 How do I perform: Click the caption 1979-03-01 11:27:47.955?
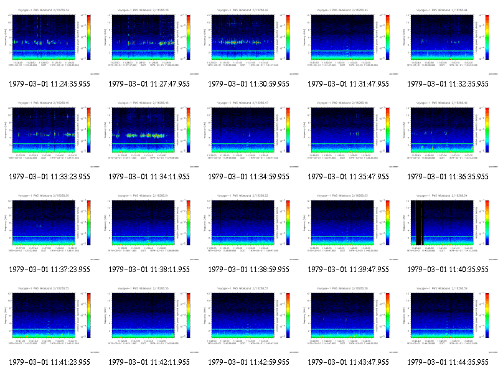149,84
